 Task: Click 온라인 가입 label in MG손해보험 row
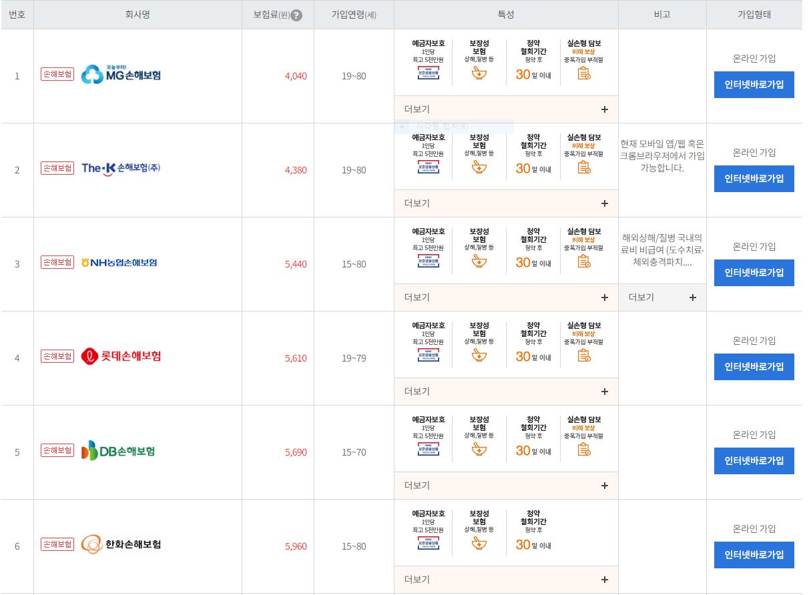[754, 58]
